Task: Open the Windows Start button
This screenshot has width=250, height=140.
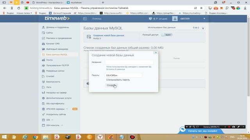Action: (x=4, y=137)
